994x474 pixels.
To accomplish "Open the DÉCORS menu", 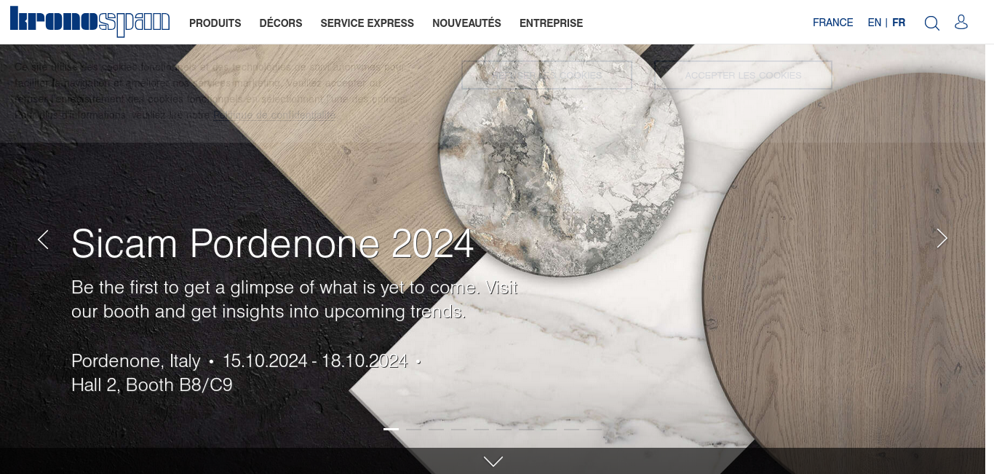I will (x=281, y=23).
